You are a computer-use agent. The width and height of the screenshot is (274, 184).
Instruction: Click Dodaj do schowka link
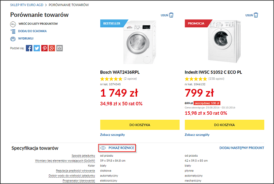pos(32,31)
